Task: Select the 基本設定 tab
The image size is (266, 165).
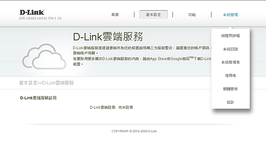Action: coord(153,15)
